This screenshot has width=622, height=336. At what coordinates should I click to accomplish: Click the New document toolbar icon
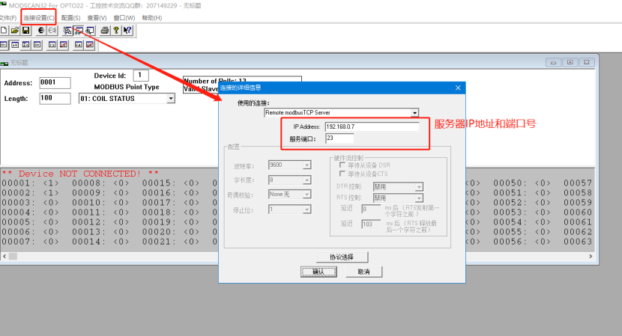[4, 31]
